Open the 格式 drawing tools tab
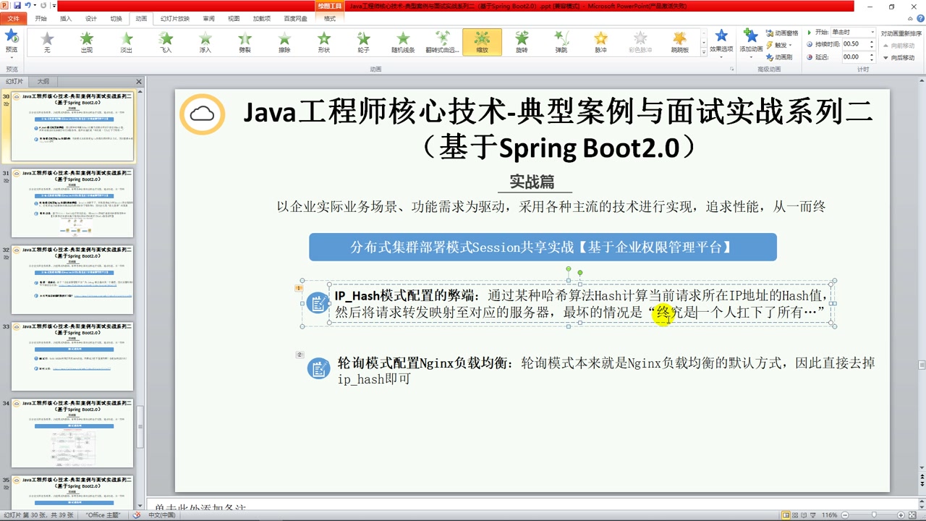This screenshot has width=926, height=521. click(x=330, y=19)
